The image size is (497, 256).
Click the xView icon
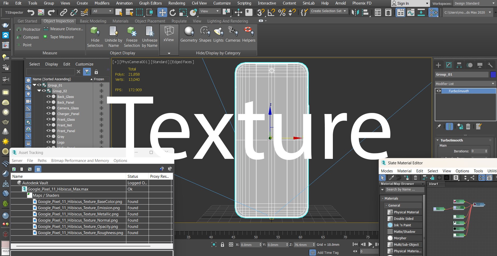[x=169, y=31]
